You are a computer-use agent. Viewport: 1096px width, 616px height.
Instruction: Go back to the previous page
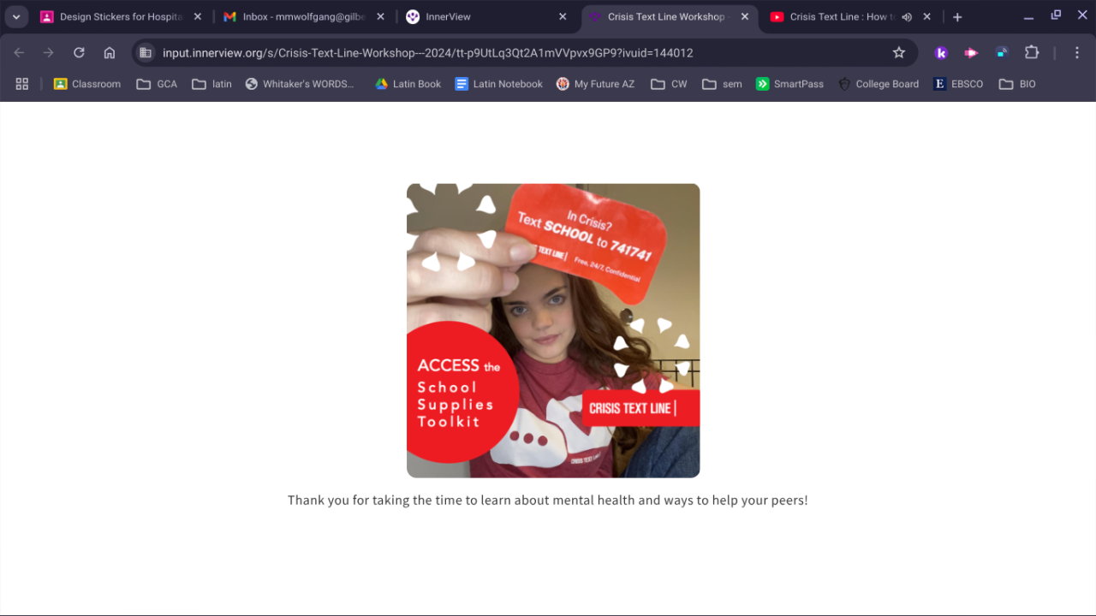[x=19, y=53]
